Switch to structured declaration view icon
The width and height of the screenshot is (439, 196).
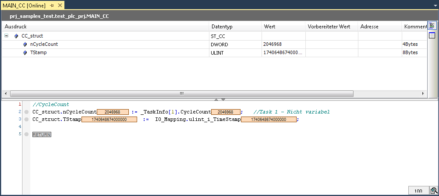point(432,26)
